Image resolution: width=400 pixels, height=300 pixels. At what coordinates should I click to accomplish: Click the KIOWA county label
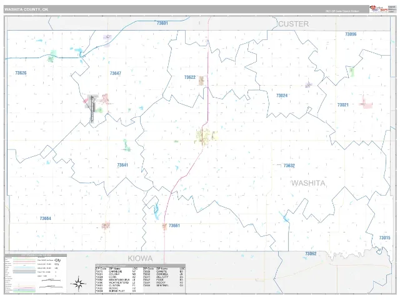tap(140, 258)
